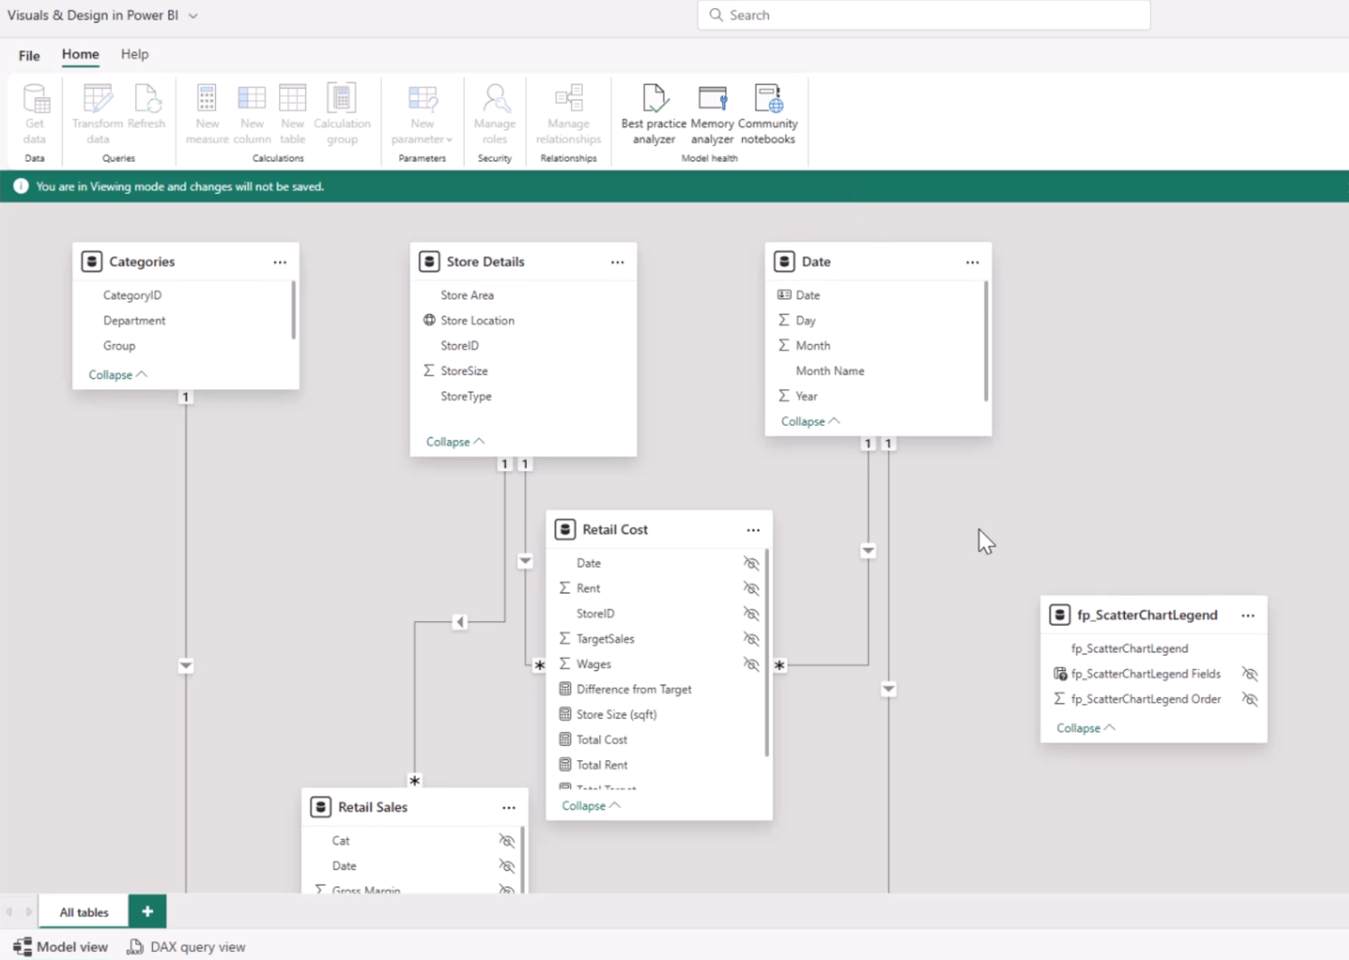Screen dimensions: 1349x960
Task: Open the File menu
Action: (29, 55)
